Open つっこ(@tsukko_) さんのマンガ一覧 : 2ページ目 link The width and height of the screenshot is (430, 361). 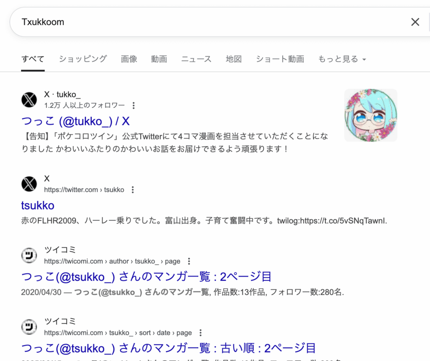(x=146, y=277)
